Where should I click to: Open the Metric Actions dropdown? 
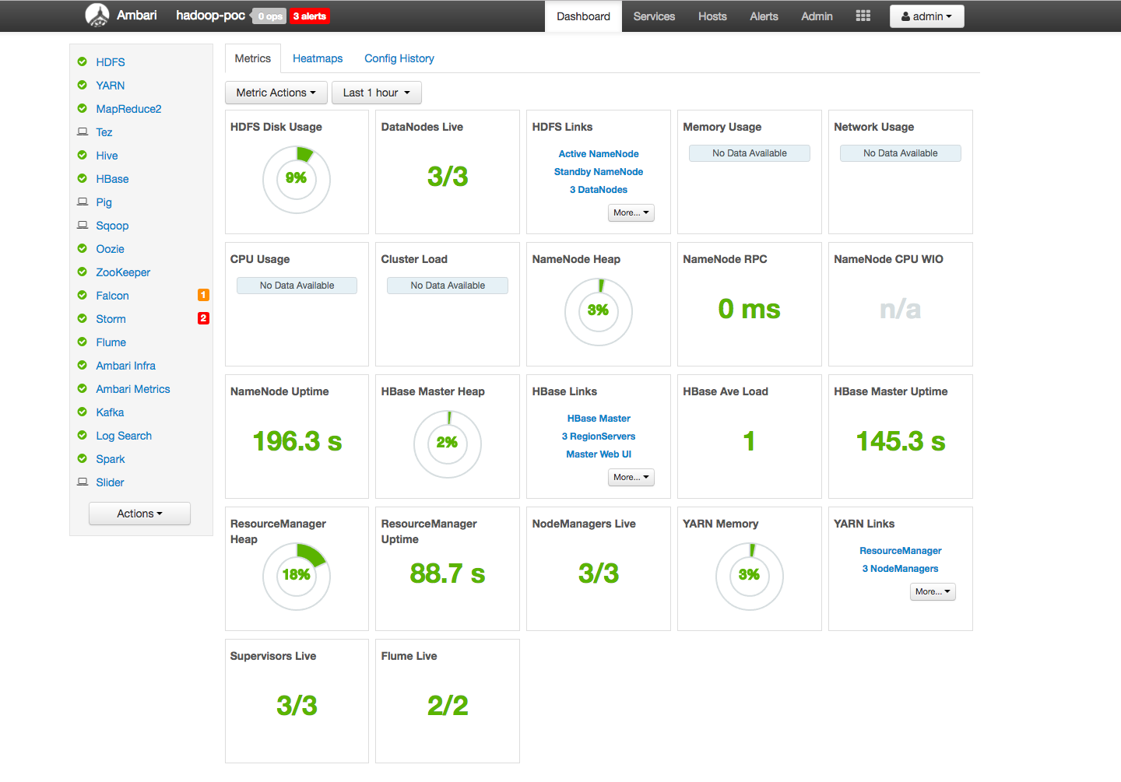[276, 93]
